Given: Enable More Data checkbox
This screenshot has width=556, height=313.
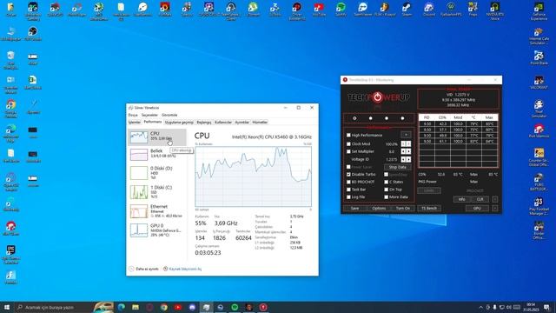Looking at the screenshot, I should 386,197.
